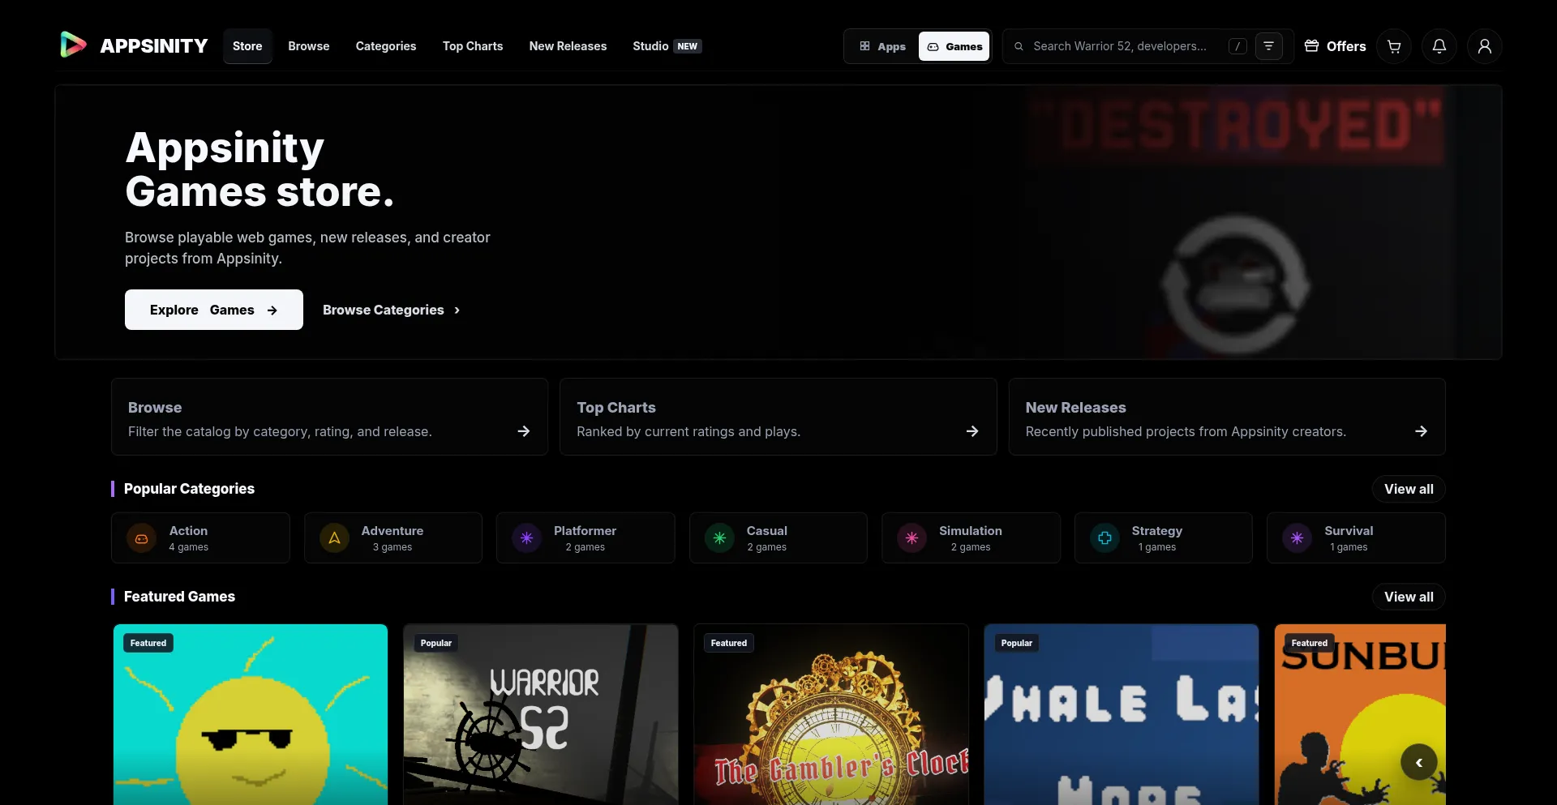Screen dimensions: 1557x805
Task: Click the arrow on the Top Charts card
Action: point(972,431)
